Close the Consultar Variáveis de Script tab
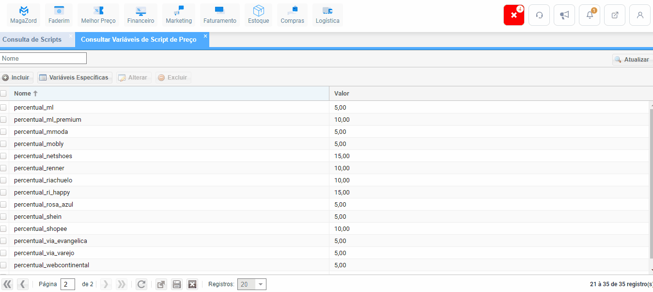 click(205, 36)
